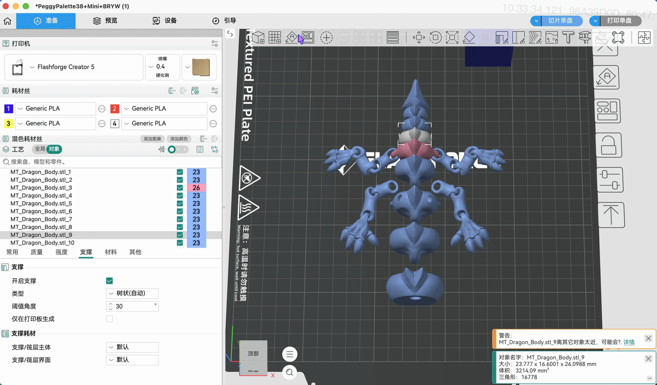The image size is (657, 385).
Task: Click the filament sync icon
Action: (195, 91)
